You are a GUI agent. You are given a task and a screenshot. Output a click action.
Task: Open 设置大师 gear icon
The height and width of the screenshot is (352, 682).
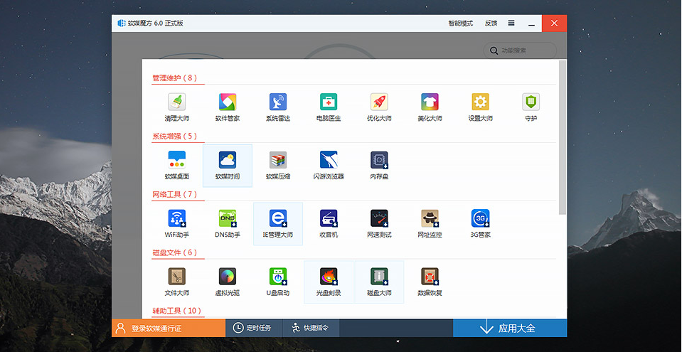coord(480,107)
